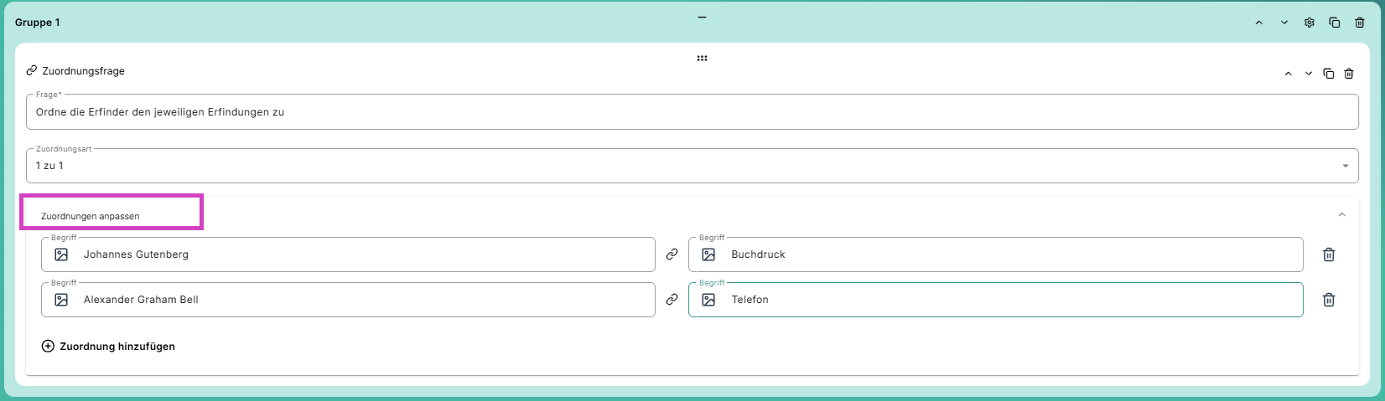Click the Frage text field
This screenshot has width=1385, height=401.
click(x=692, y=112)
